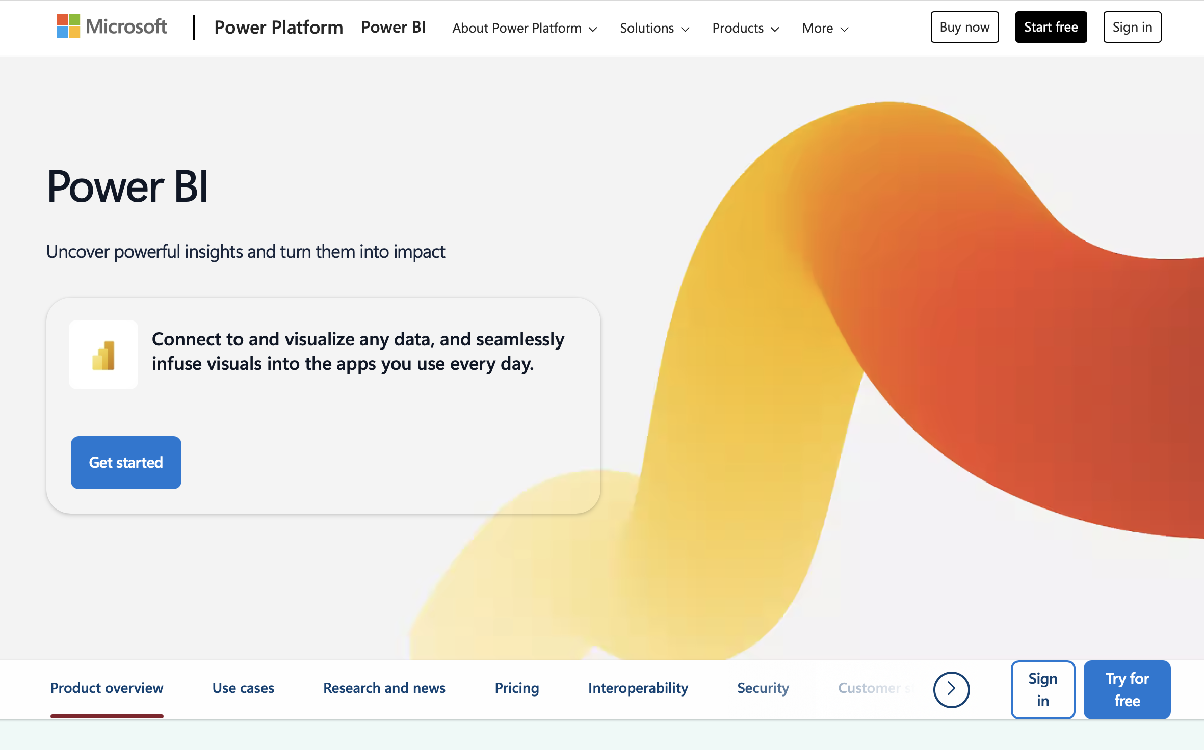1204x750 pixels.
Task: Click the Power BI product icon
Action: (x=103, y=355)
